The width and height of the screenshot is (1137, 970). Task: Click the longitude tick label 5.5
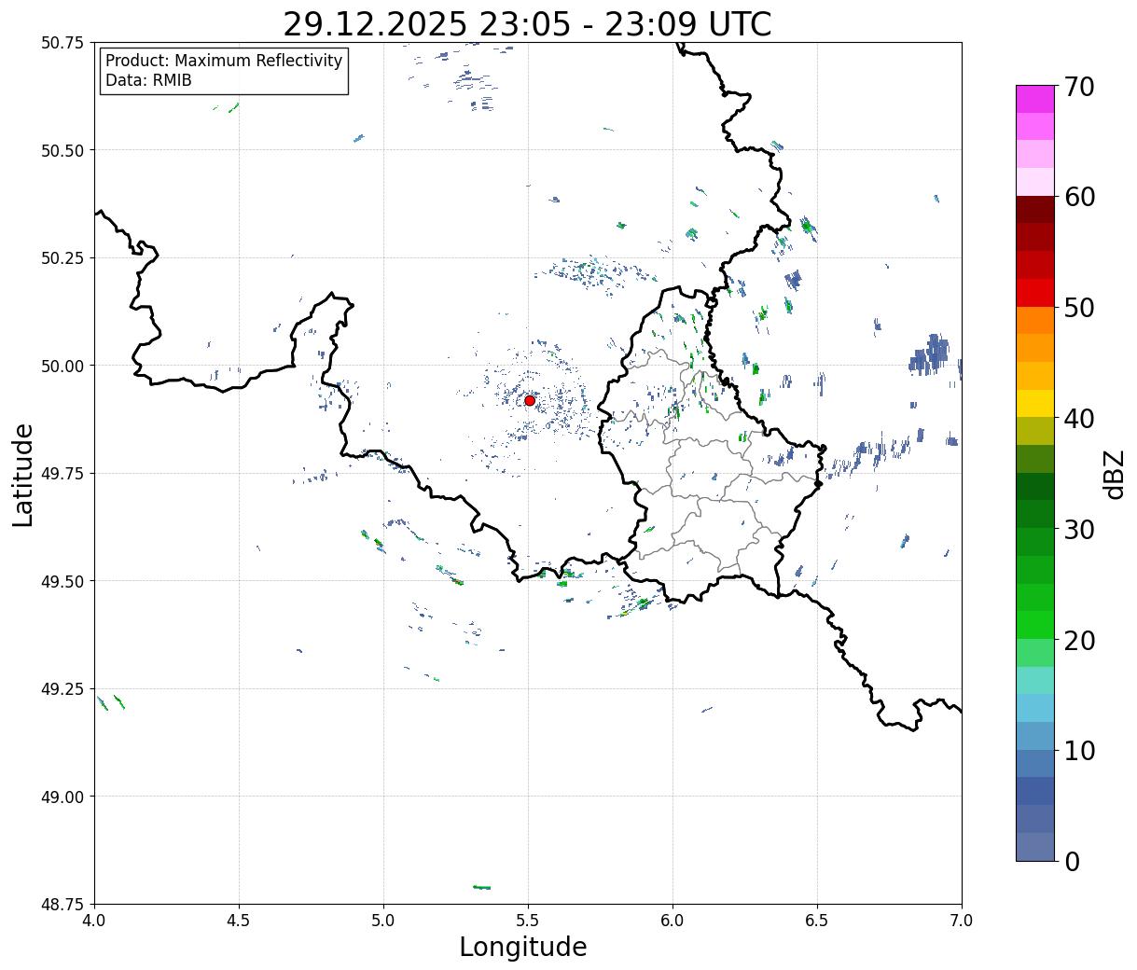[528, 921]
